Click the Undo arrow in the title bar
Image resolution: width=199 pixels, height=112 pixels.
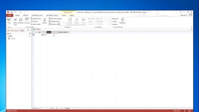click(x=15, y=12)
